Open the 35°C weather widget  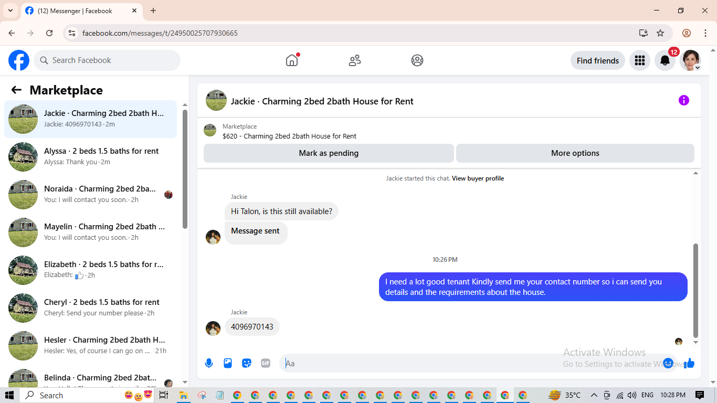[565, 395]
